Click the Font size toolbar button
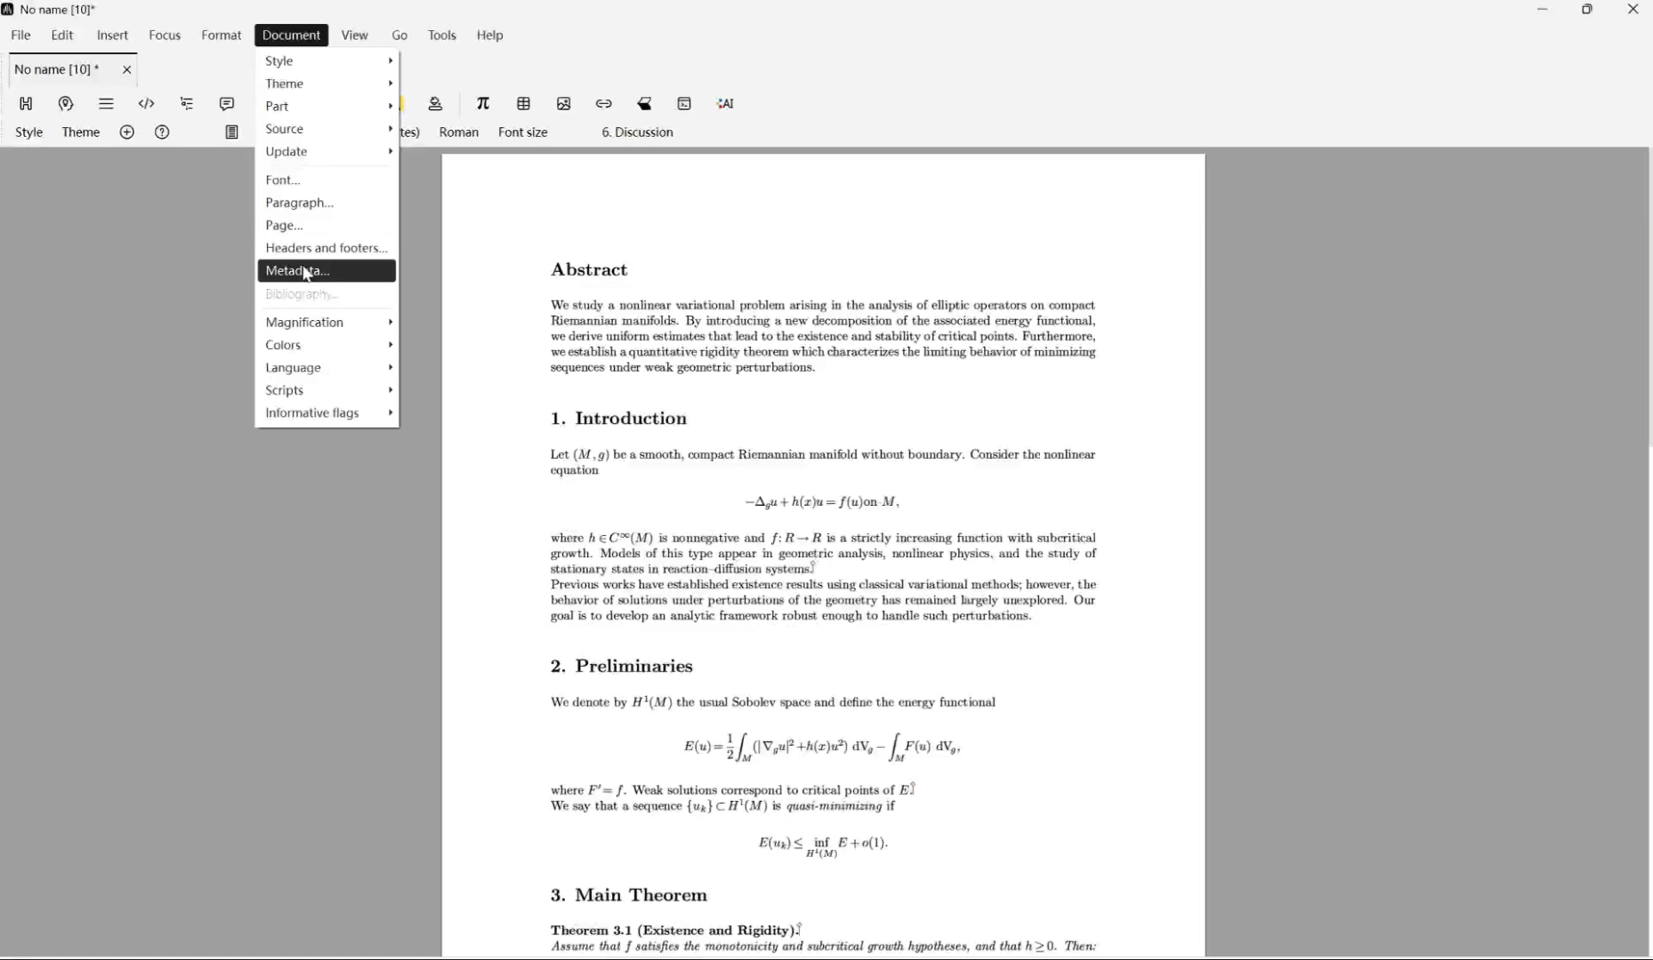Image resolution: width=1653 pixels, height=960 pixels. click(x=523, y=132)
